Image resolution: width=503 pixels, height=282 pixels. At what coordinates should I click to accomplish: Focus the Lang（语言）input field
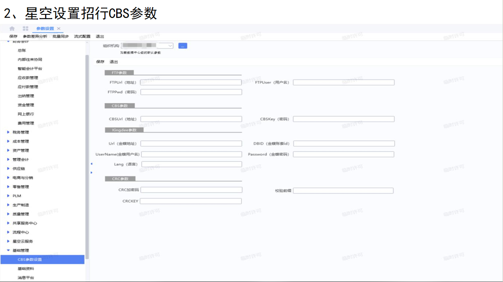coord(192,164)
